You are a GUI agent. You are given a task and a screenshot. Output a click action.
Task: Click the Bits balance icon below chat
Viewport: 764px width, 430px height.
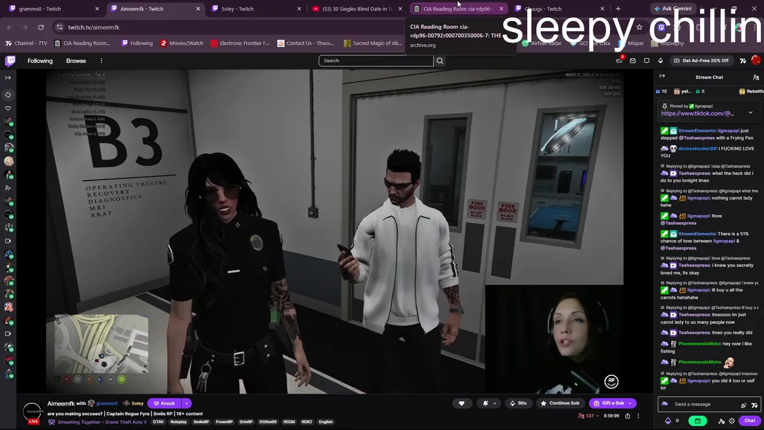tap(668, 421)
